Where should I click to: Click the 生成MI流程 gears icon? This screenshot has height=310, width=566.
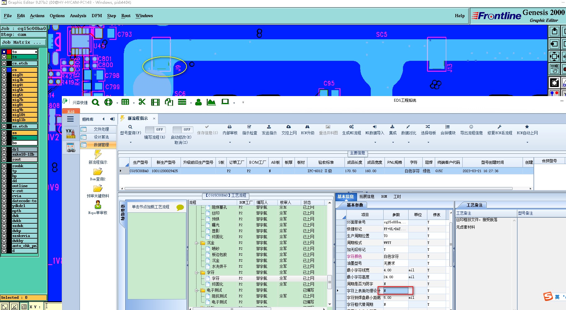point(351,127)
